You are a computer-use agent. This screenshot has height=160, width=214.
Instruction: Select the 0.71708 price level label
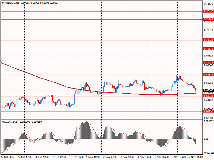(x=208, y=19)
